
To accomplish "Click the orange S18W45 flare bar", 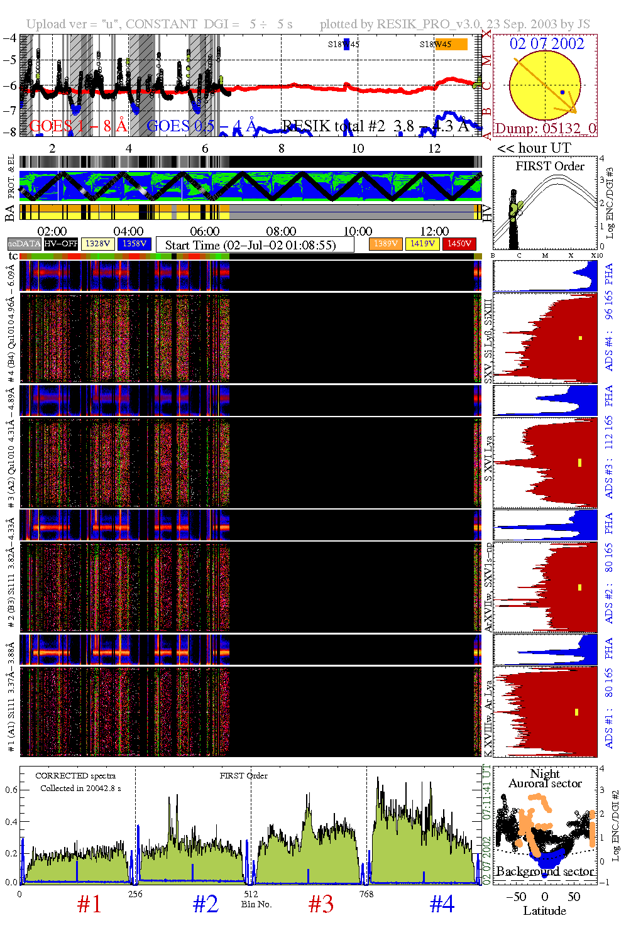I will (x=452, y=44).
